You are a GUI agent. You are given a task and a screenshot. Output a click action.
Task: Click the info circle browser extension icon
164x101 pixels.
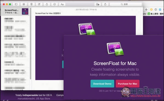coord(156,10)
